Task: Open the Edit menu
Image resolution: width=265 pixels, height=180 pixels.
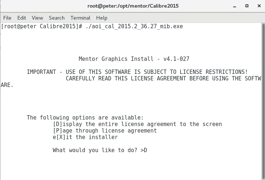Action: (x=22, y=18)
